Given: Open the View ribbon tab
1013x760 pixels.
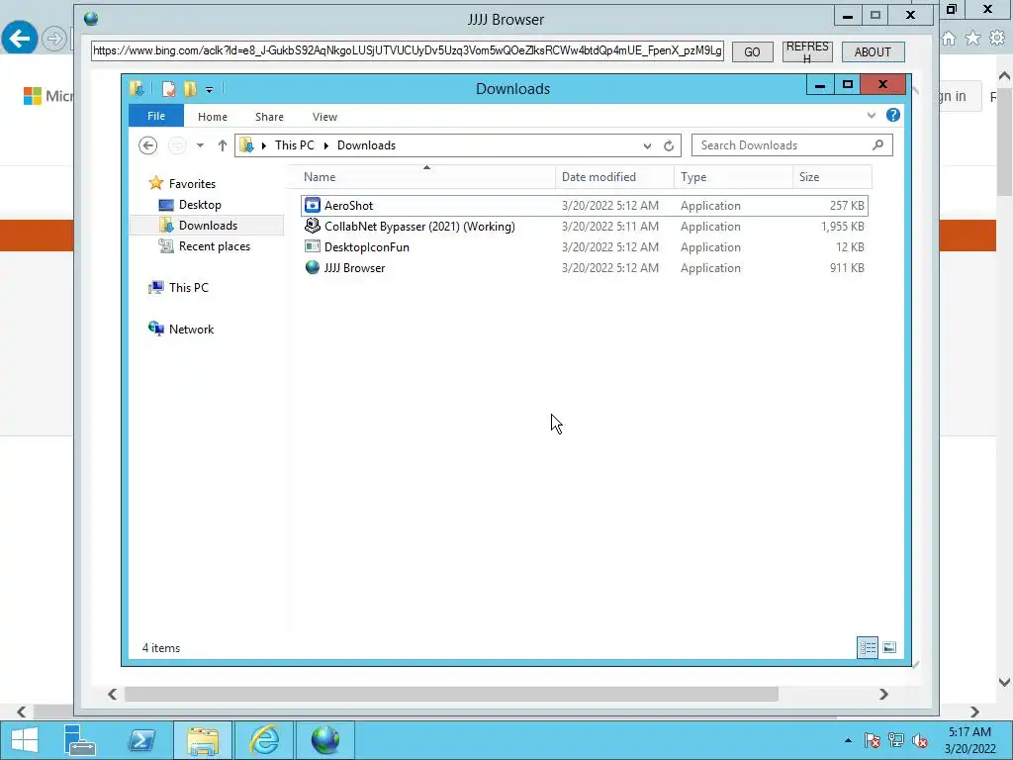Looking at the screenshot, I should (x=324, y=117).
